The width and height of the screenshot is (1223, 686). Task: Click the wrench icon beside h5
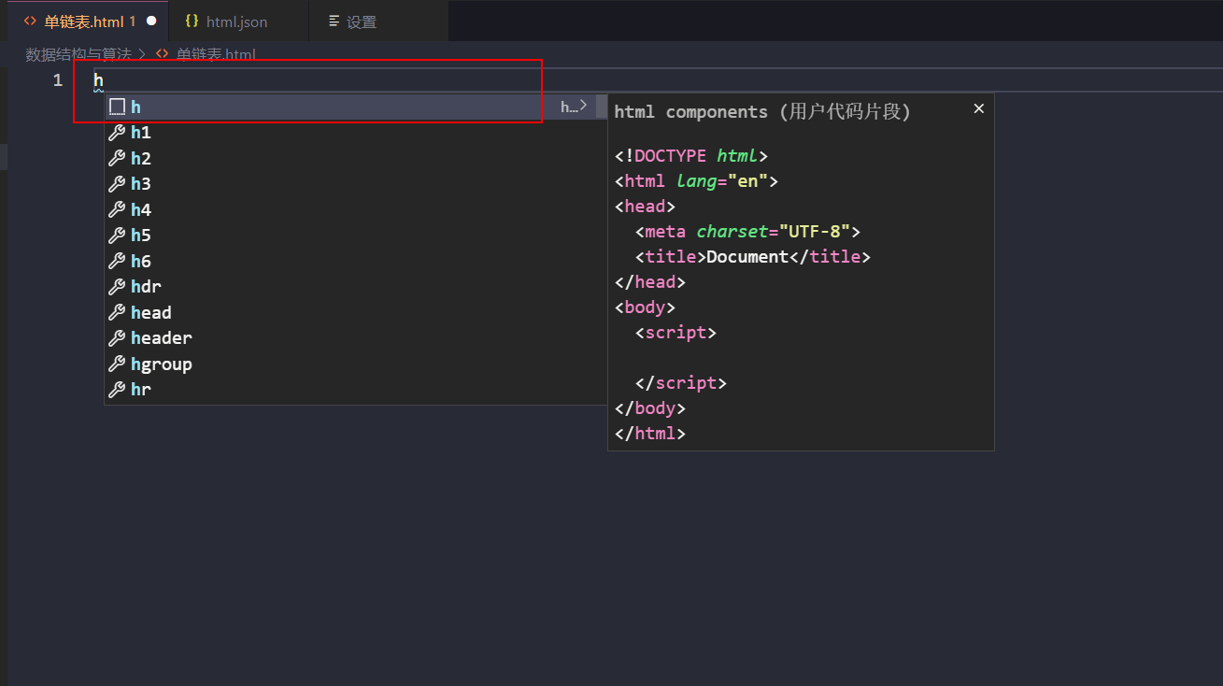[x=117, y=236]
